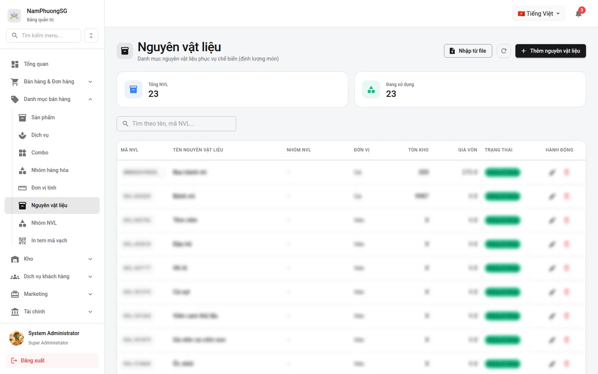Click the System Administrator avatar

point(16,338)
